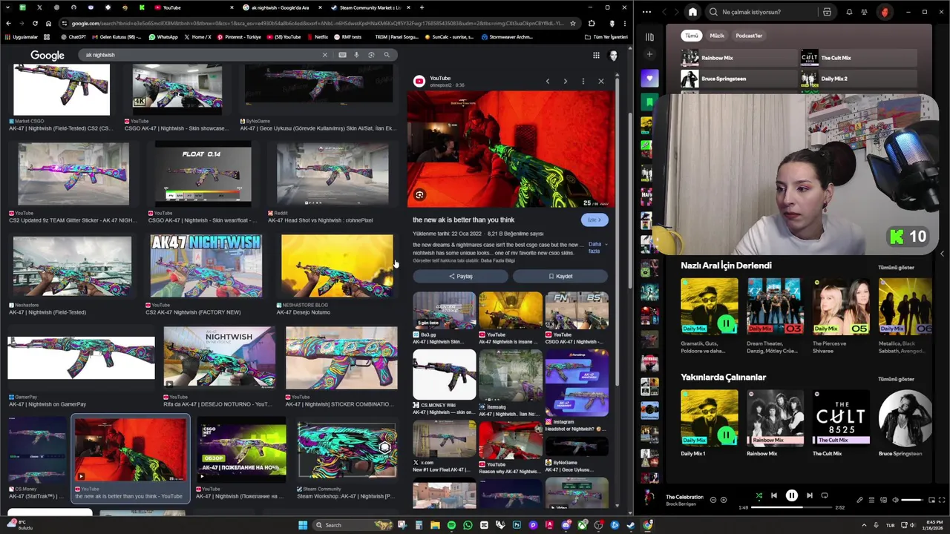Toggle repeat mode in Spotify

824,495
